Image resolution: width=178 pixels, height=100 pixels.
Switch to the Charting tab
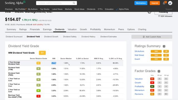pos(142,29)
